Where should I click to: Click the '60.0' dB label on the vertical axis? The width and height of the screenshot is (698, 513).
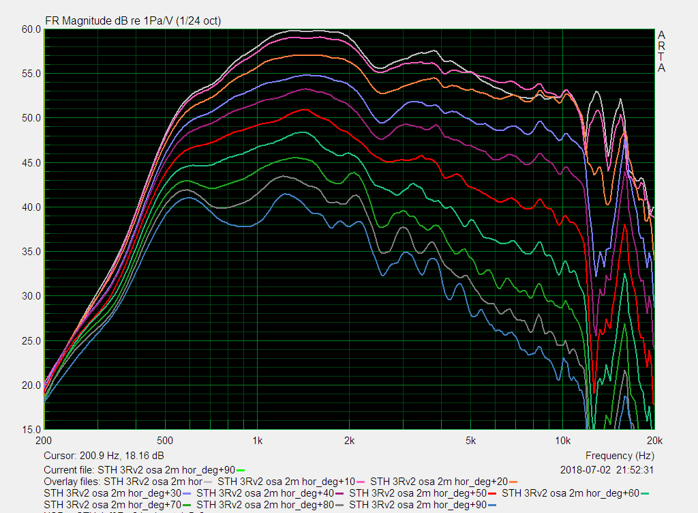[x=31, y=29]
